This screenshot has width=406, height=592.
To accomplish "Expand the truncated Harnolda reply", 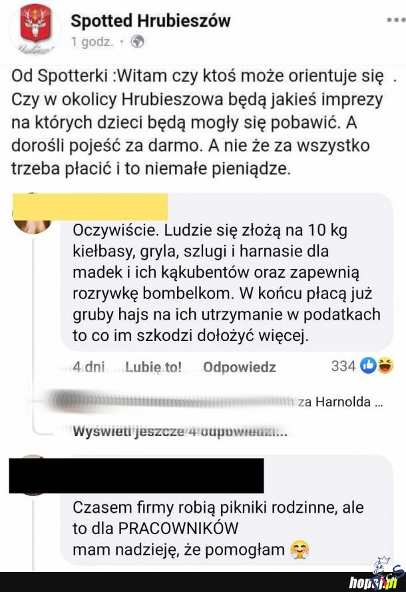I will pyautogui.click(x=340, y=402).
